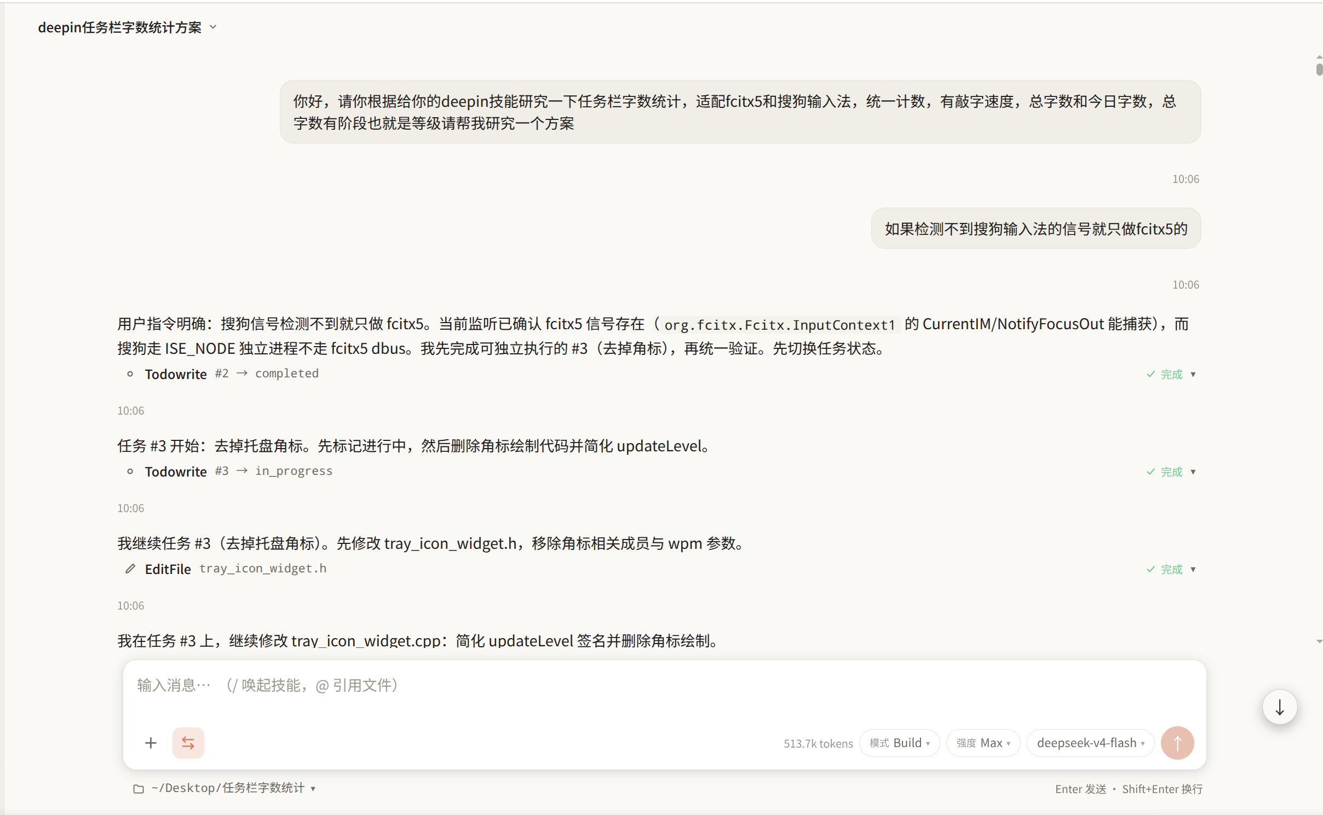This screenshot has width=1323, height=815.
Task: Expand the ~/Desktop/任务栏字数统计 working directory menu
Action: tap(225, 788)
